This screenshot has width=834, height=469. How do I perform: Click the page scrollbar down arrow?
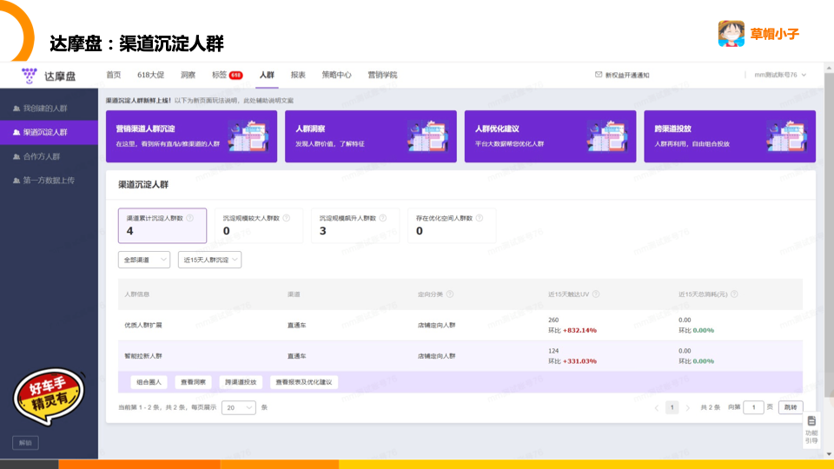pyautogui.click(x=829, y=454)
